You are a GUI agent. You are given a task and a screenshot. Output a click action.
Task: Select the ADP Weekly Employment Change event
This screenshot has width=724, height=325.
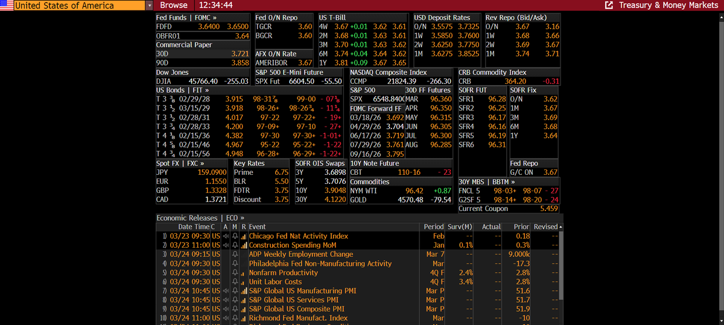[301, 254]
